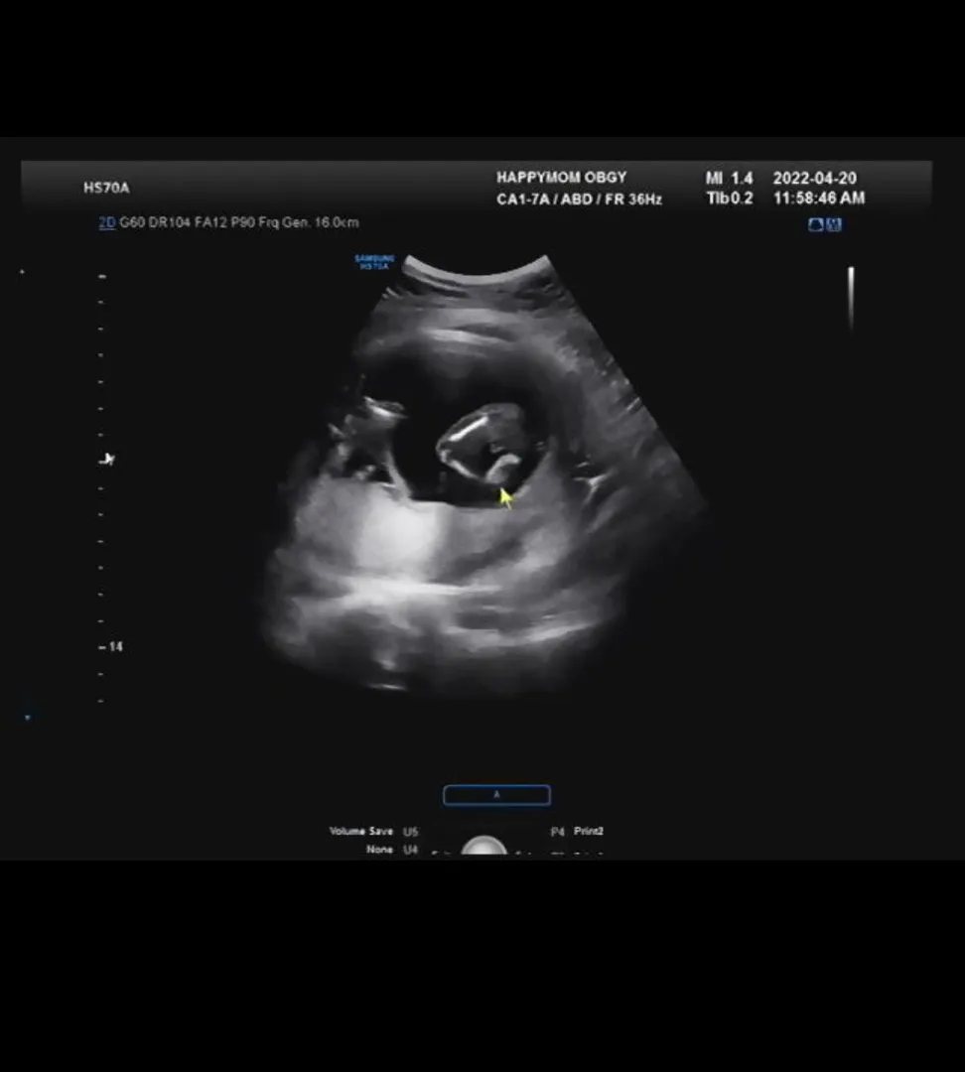The width and height of the screenshot is (965, 1072).
Task: Click the TIb 0.2 value
Action: (730, 199)
